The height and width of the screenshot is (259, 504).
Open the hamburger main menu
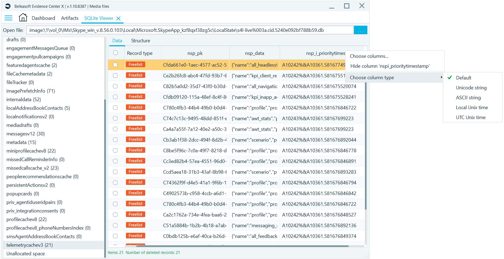pos(9,18)
